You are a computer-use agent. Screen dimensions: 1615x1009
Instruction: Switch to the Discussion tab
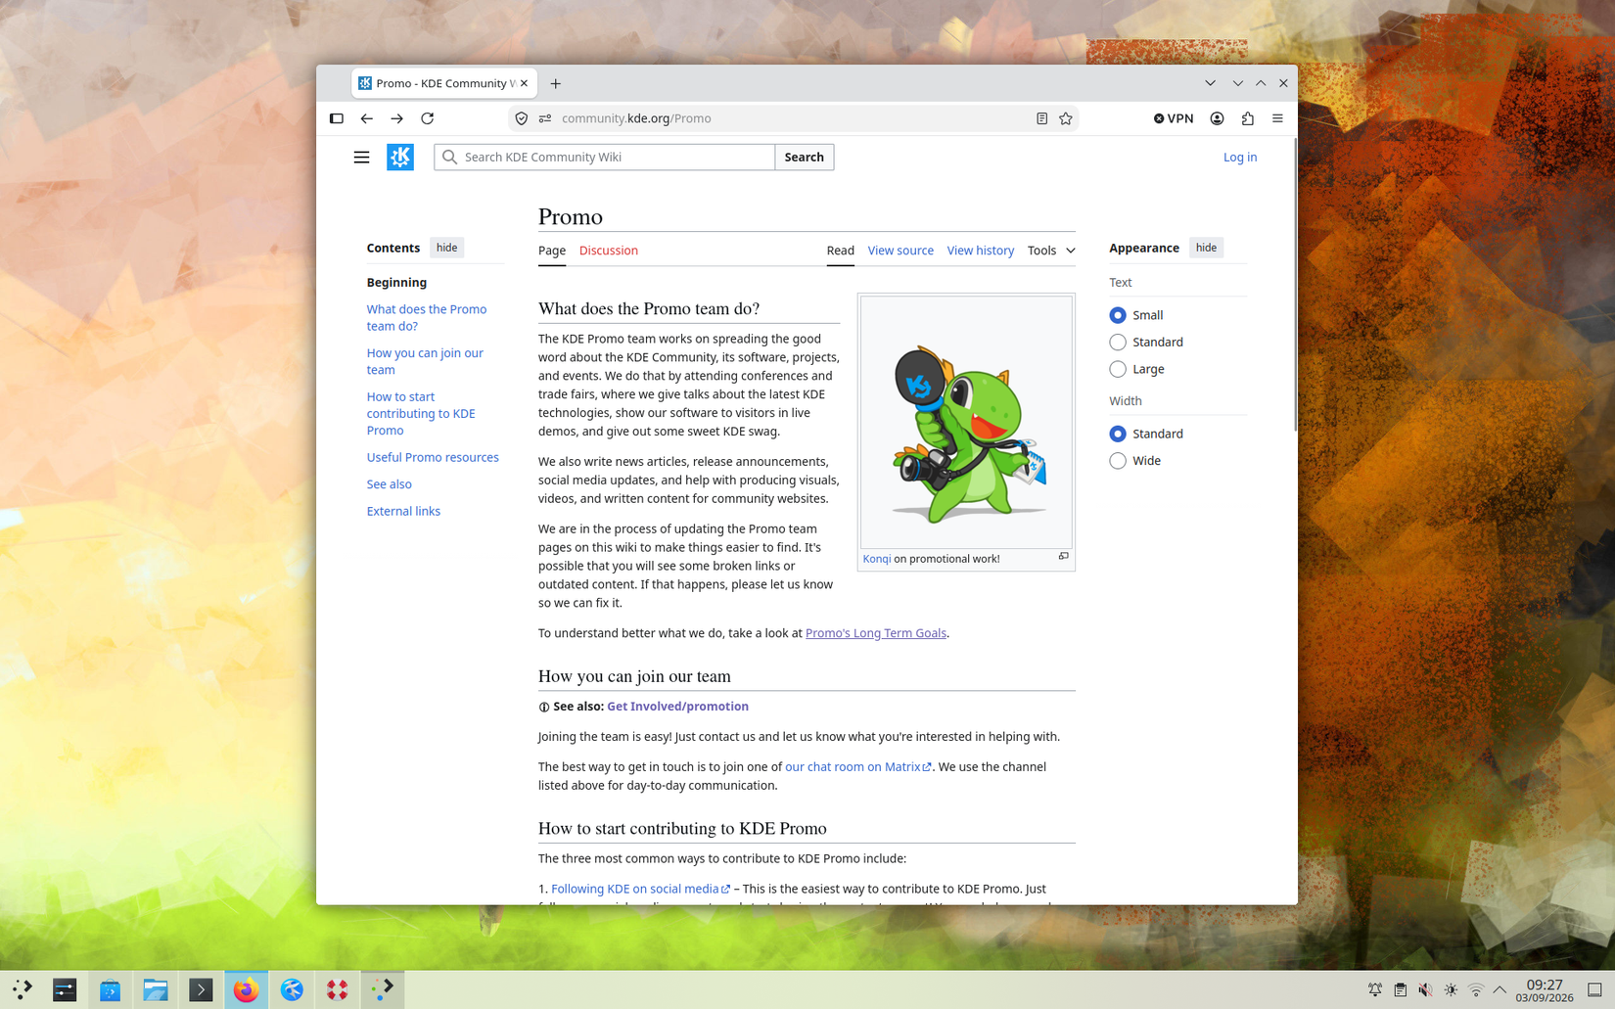pos(608,251)
